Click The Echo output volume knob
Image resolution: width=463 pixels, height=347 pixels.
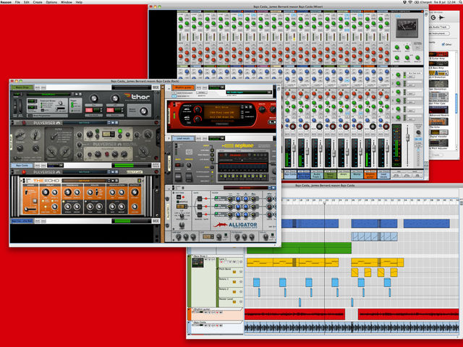135,192
